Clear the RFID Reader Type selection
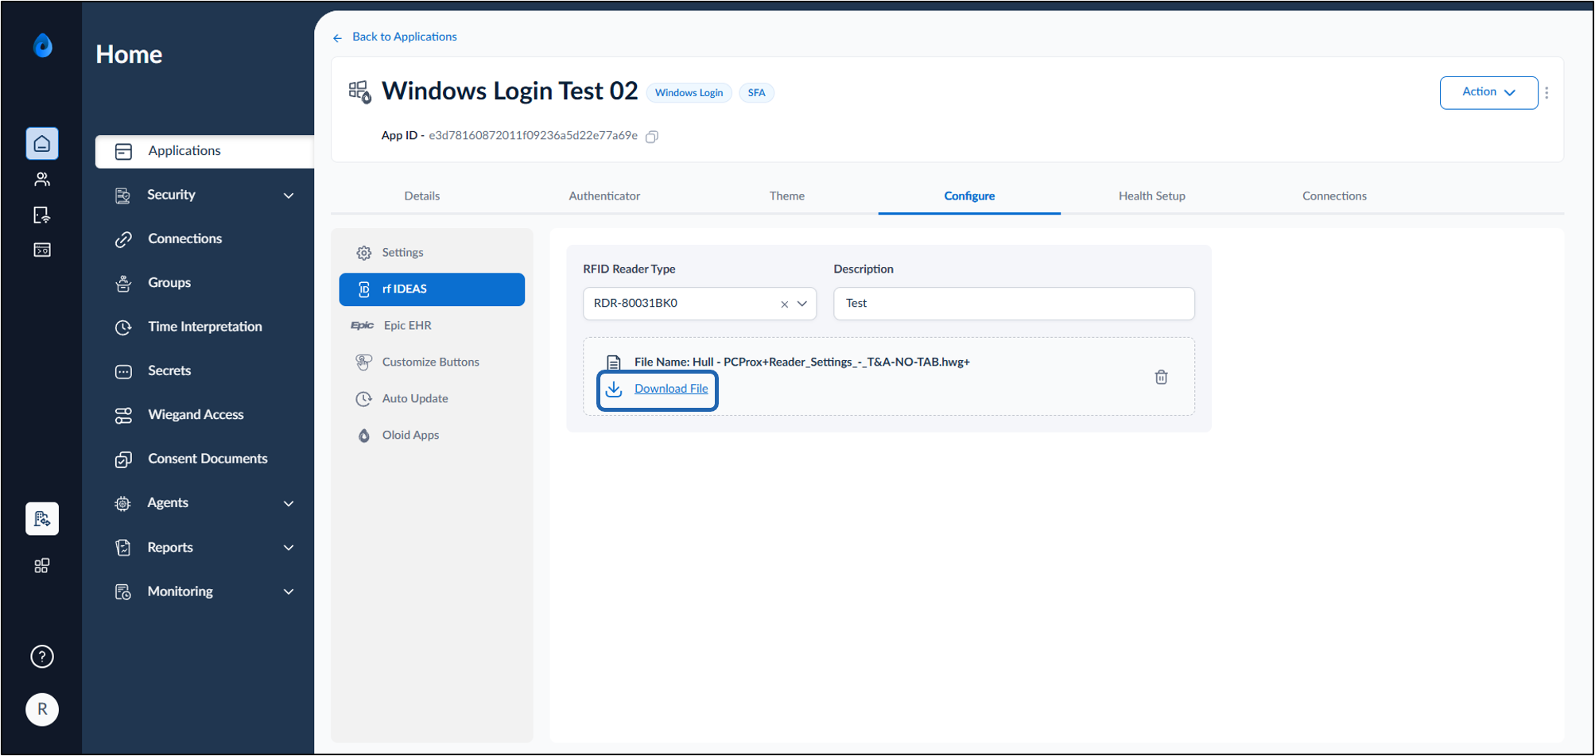 (x=784, y=304)
